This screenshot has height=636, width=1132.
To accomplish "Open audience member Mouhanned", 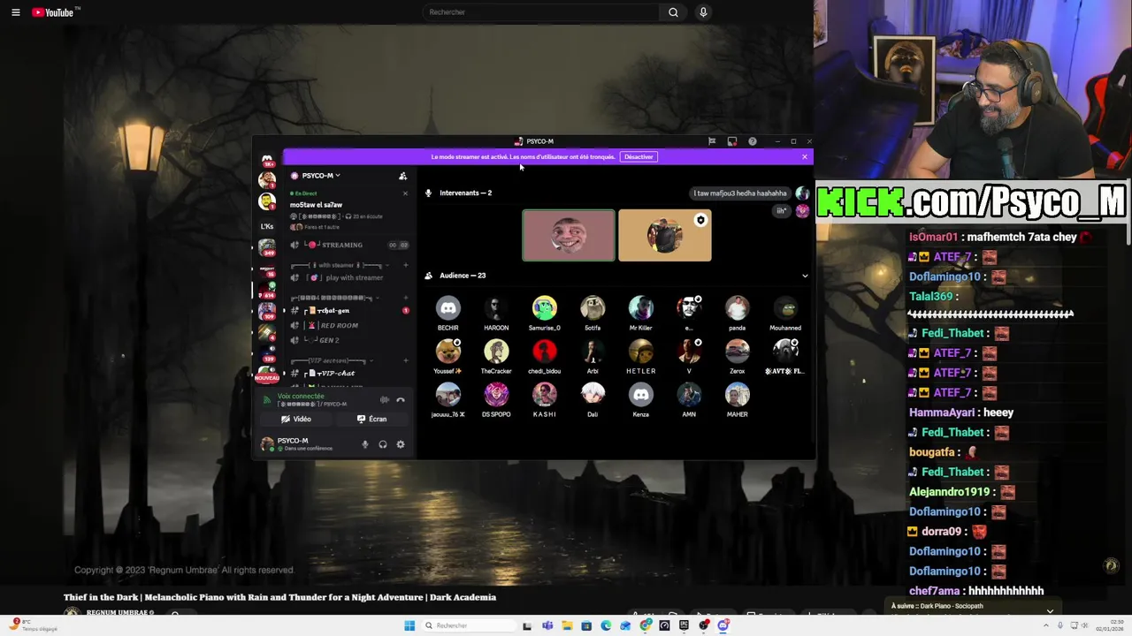I will click(785, 313).
